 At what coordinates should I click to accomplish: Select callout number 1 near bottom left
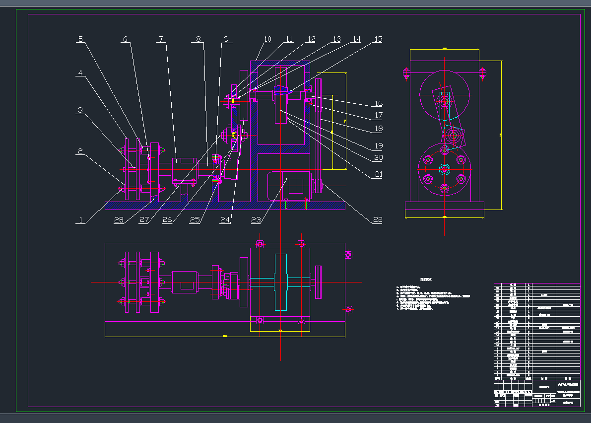point(80,220)
